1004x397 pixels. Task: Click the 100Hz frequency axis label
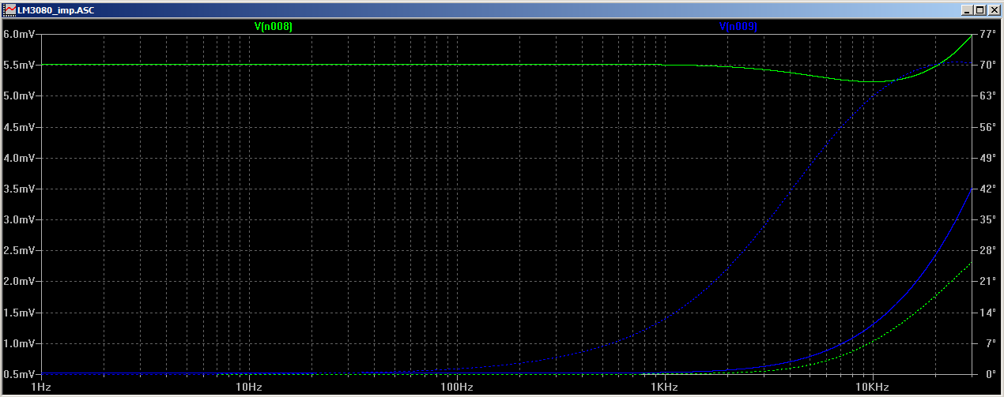click(457, 388)
